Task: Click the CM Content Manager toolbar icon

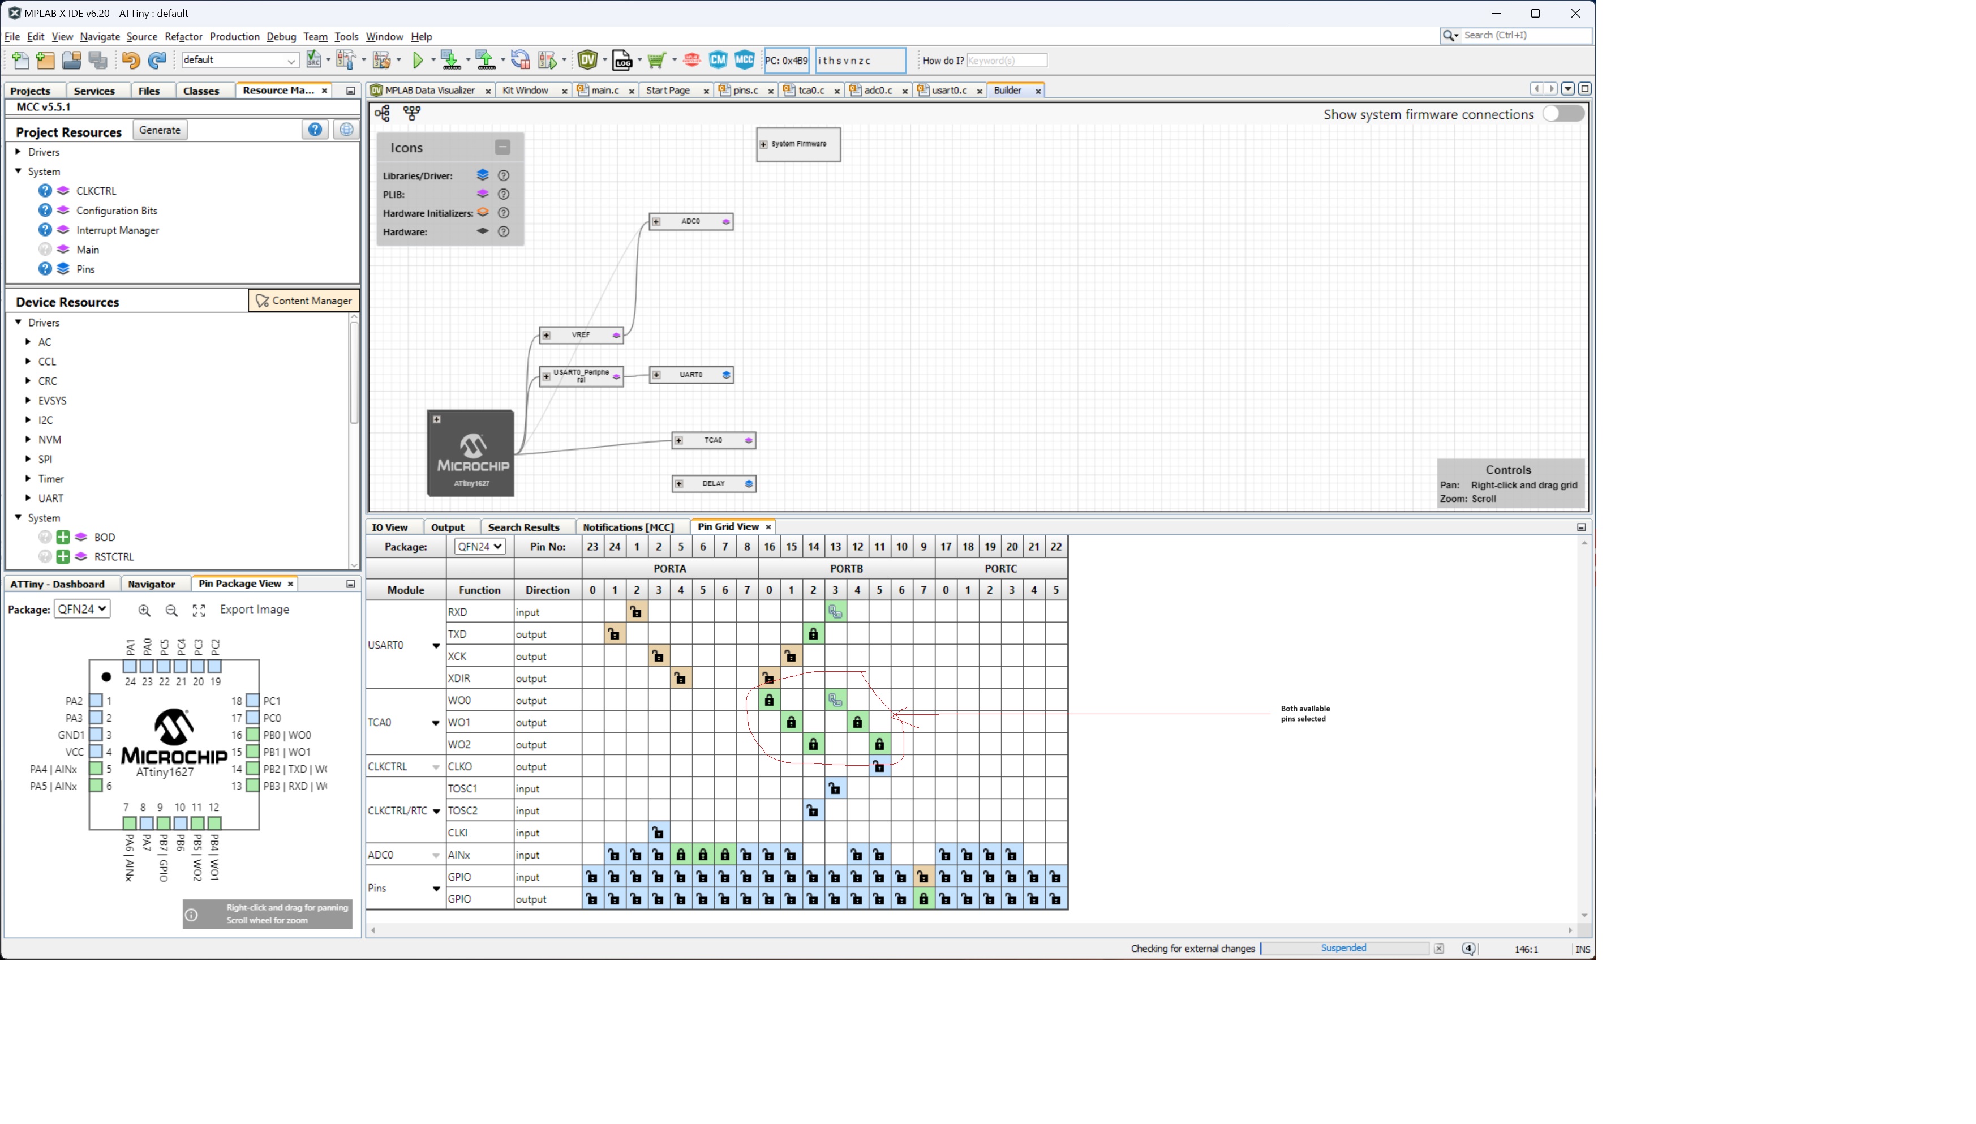Action: point(718,59)
